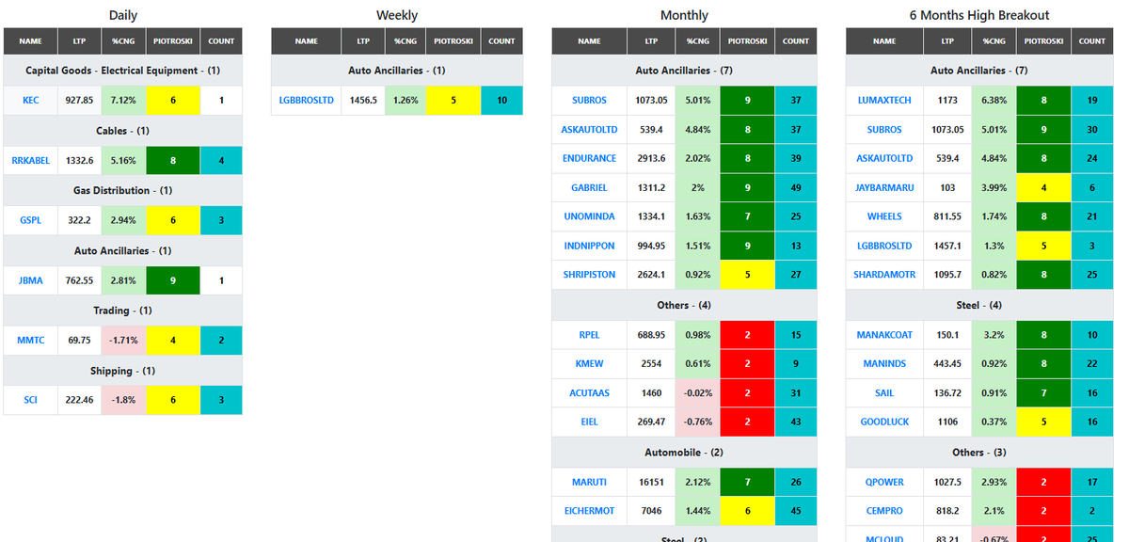The width and height of the screenshot is (1129, 542).
Task: Open the GABRIEL stock link
Action: tap(590, 187)
